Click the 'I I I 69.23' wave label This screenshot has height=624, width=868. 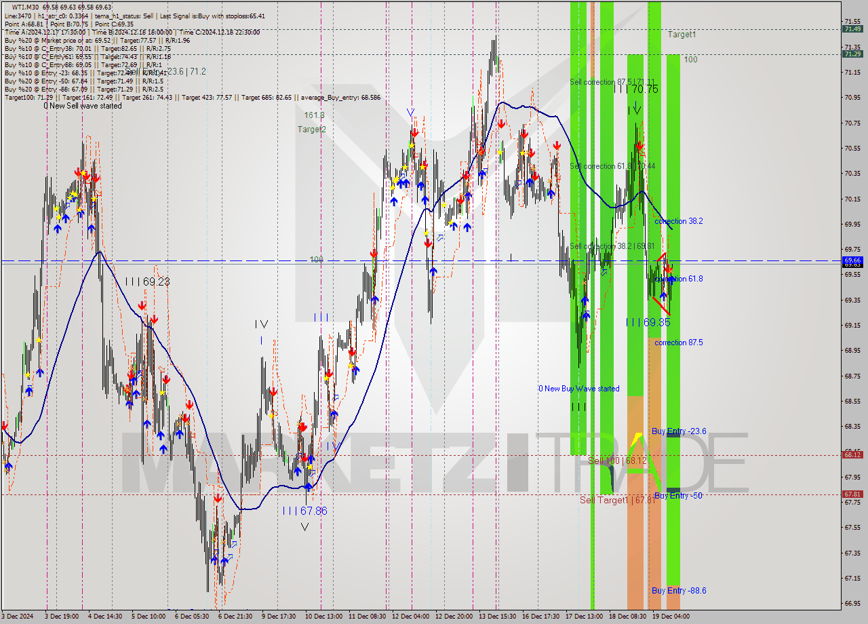pyautogui.click(x=146, y=281)
